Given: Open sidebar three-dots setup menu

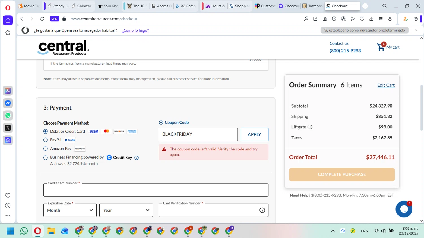Looking at the screenshot, I should 8,215.
